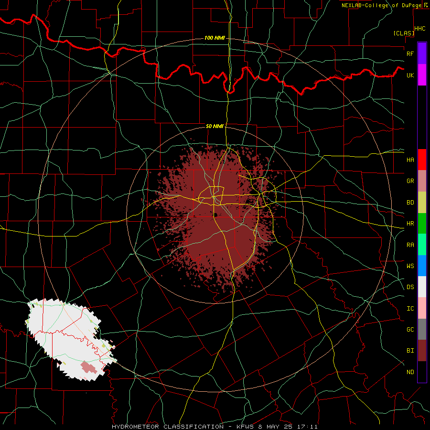Click the "GC" legend label

pos(410,330)
